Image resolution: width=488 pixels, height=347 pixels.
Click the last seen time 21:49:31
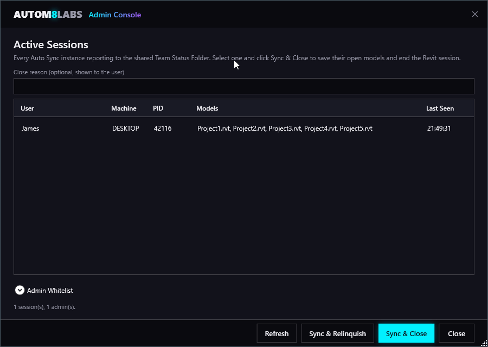(x=439, y=128)
